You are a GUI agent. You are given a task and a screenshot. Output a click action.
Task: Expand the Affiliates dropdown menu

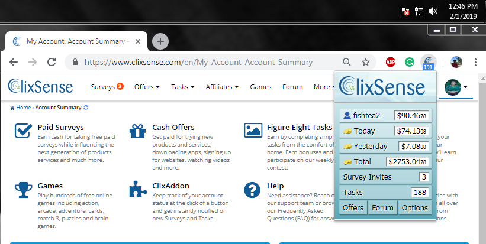pyautogui.click(x=222, y=87)
